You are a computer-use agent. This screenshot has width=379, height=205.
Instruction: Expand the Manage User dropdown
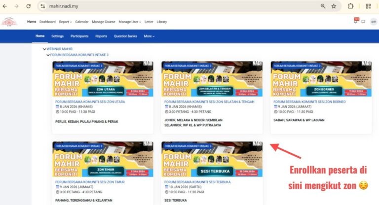coord(129,22)
